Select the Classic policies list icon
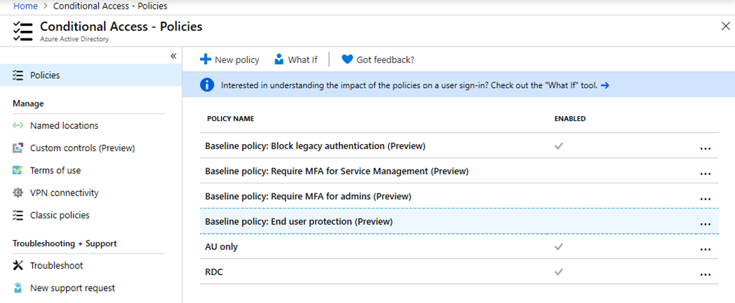 pyautogui.click(x=18, y=215)
